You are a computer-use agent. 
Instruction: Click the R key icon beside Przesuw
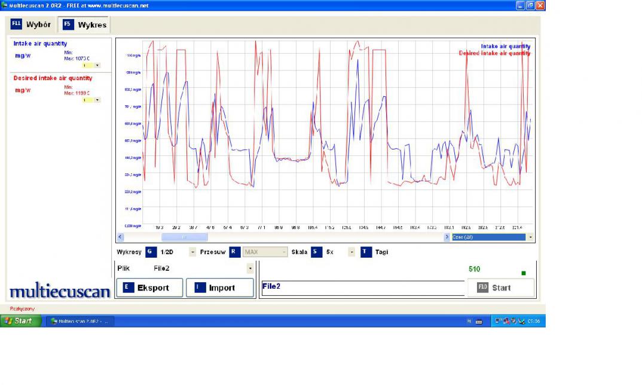click(x=235, y=252)
